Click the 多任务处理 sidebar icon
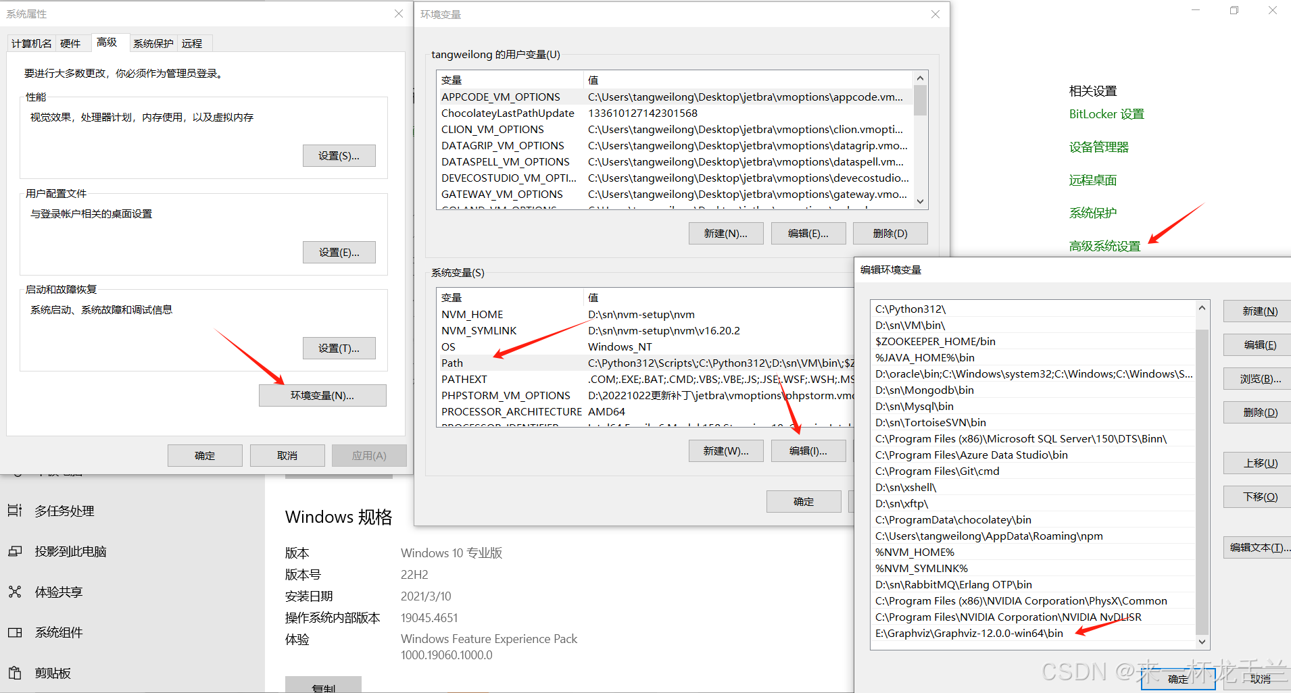Viewport: 1291px width, 693px height. (15, 511)
